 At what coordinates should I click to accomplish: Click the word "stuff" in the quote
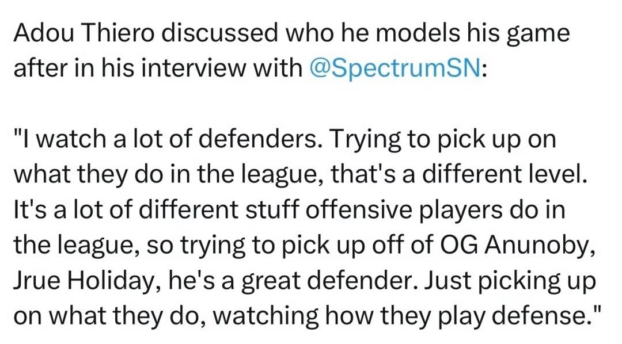coord(271,211)
